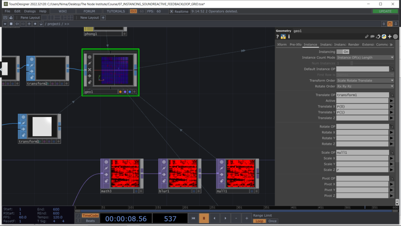Screen dimensions: 401x226
Task: Open the Python help icon for geo1
Action: pos(283,36)
